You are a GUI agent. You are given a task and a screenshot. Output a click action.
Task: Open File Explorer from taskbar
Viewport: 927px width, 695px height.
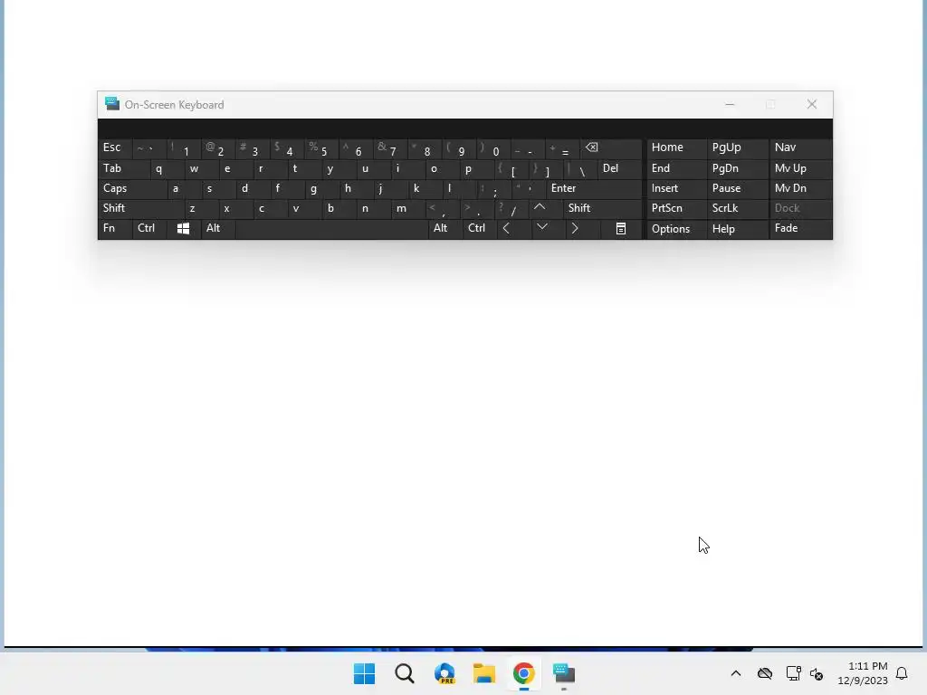[484, 673]
